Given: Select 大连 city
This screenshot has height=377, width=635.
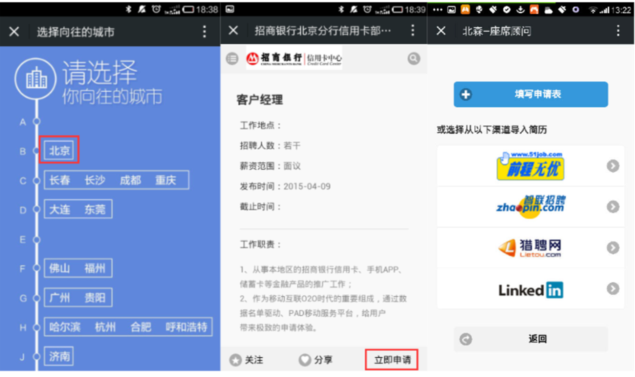Looking at the screenshot, I should tap(60, 209).
